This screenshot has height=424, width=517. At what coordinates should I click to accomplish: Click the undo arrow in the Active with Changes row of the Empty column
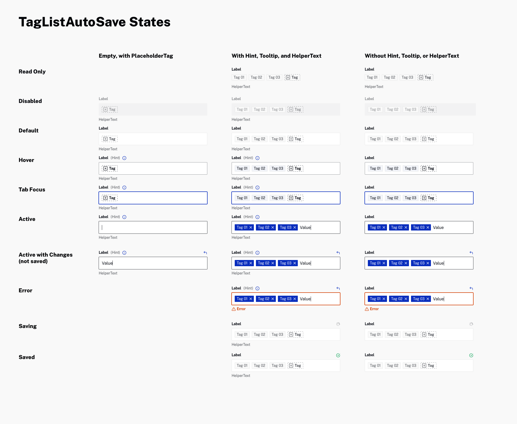[205, 253]
